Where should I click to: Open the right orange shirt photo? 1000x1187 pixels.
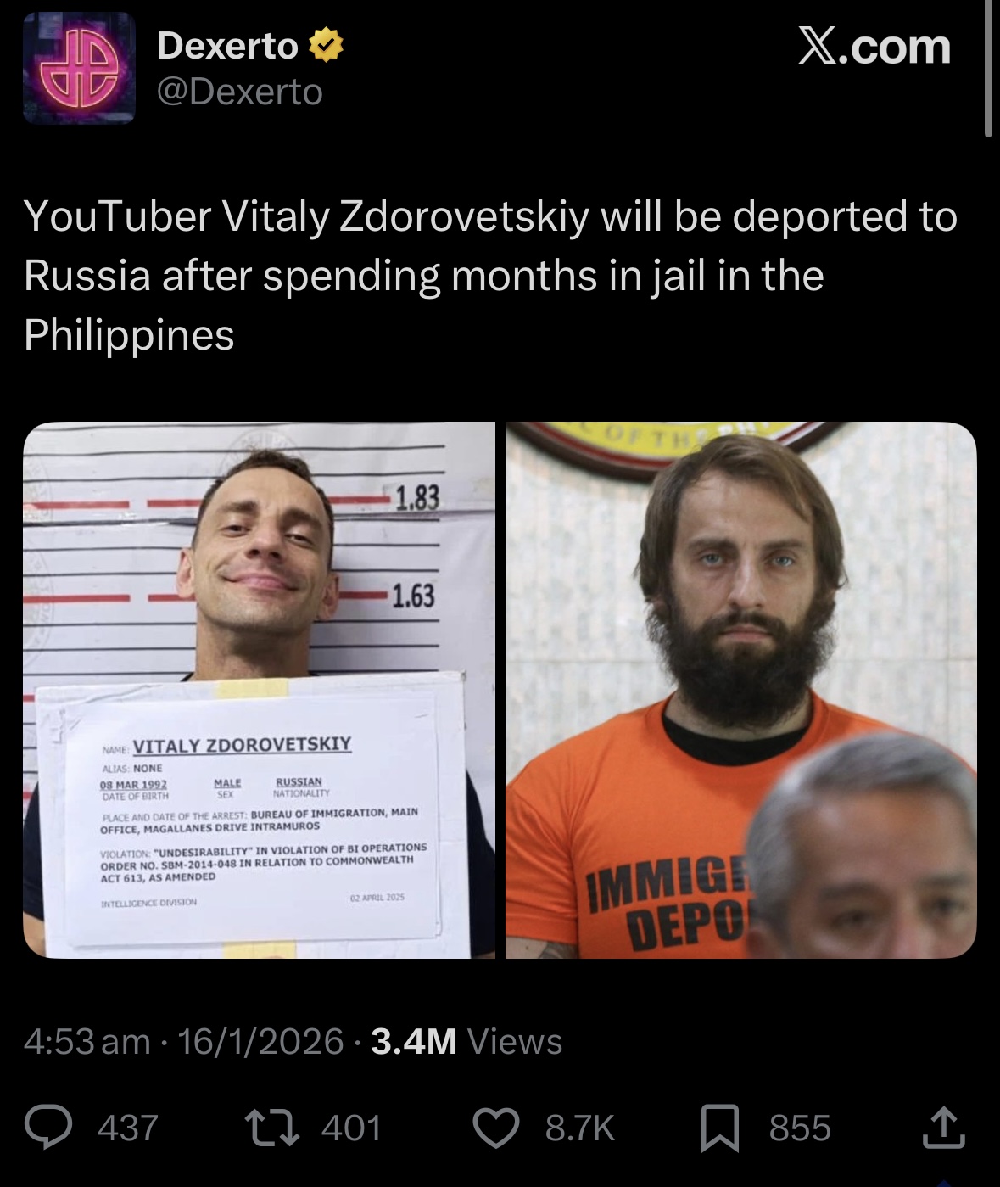(x=741, y=690)
